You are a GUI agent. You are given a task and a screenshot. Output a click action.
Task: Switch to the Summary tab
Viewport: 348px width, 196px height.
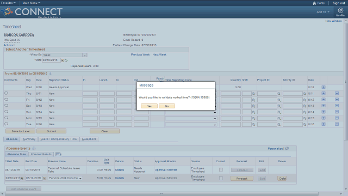[x=29, y=139]
